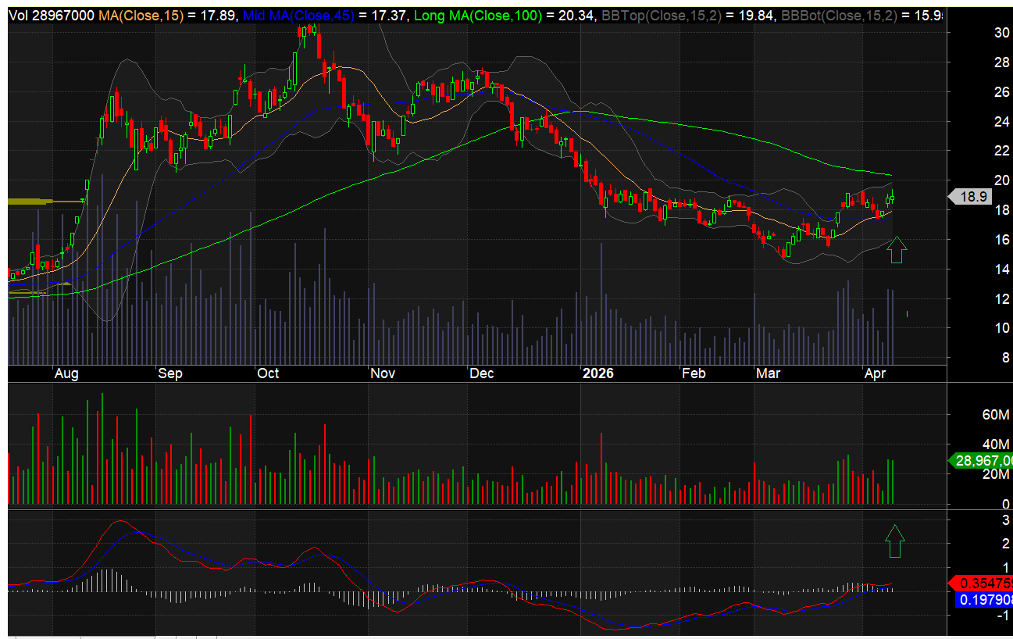Click the green up arrow on price chart
Screen dimensions: 1013x639
(x=897, y=250)
